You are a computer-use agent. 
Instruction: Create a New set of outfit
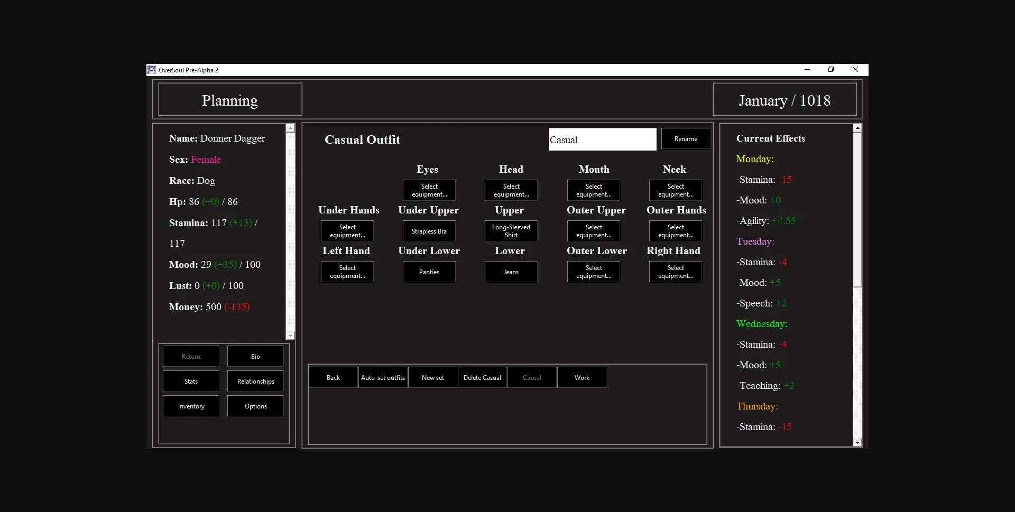point(432,377)
